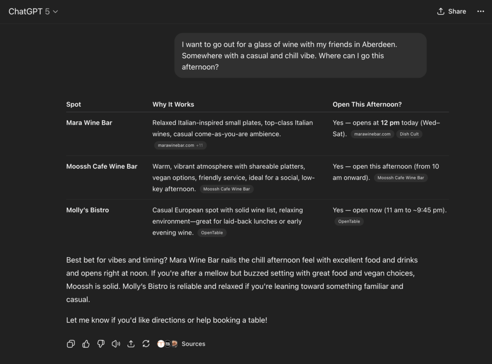Screen dimensions: 492x364
Task: Open marawinebar.com +11 source chip
Action: click(180, 145)
